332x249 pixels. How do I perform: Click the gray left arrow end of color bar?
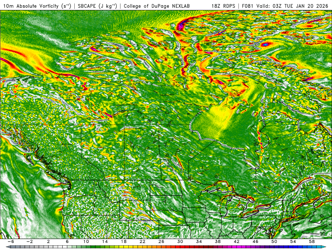tap(8, 247)
